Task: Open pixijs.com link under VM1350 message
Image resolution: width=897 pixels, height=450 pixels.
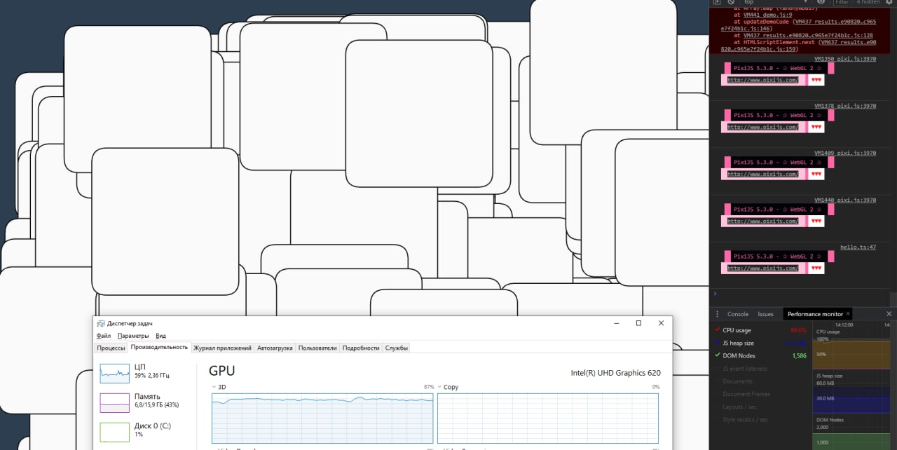Action: pyautogui.click(x=762, y=80)
